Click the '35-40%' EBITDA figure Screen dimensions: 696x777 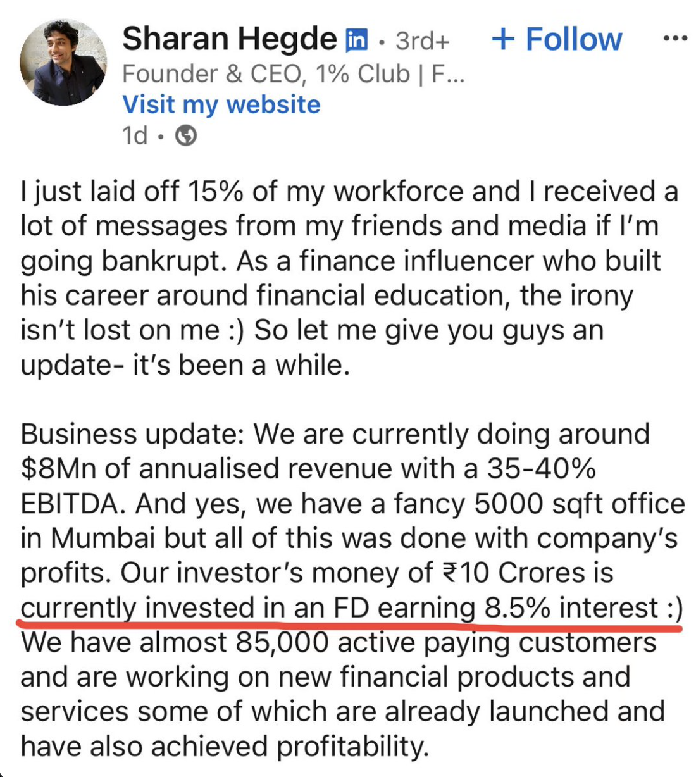(541, 469)
